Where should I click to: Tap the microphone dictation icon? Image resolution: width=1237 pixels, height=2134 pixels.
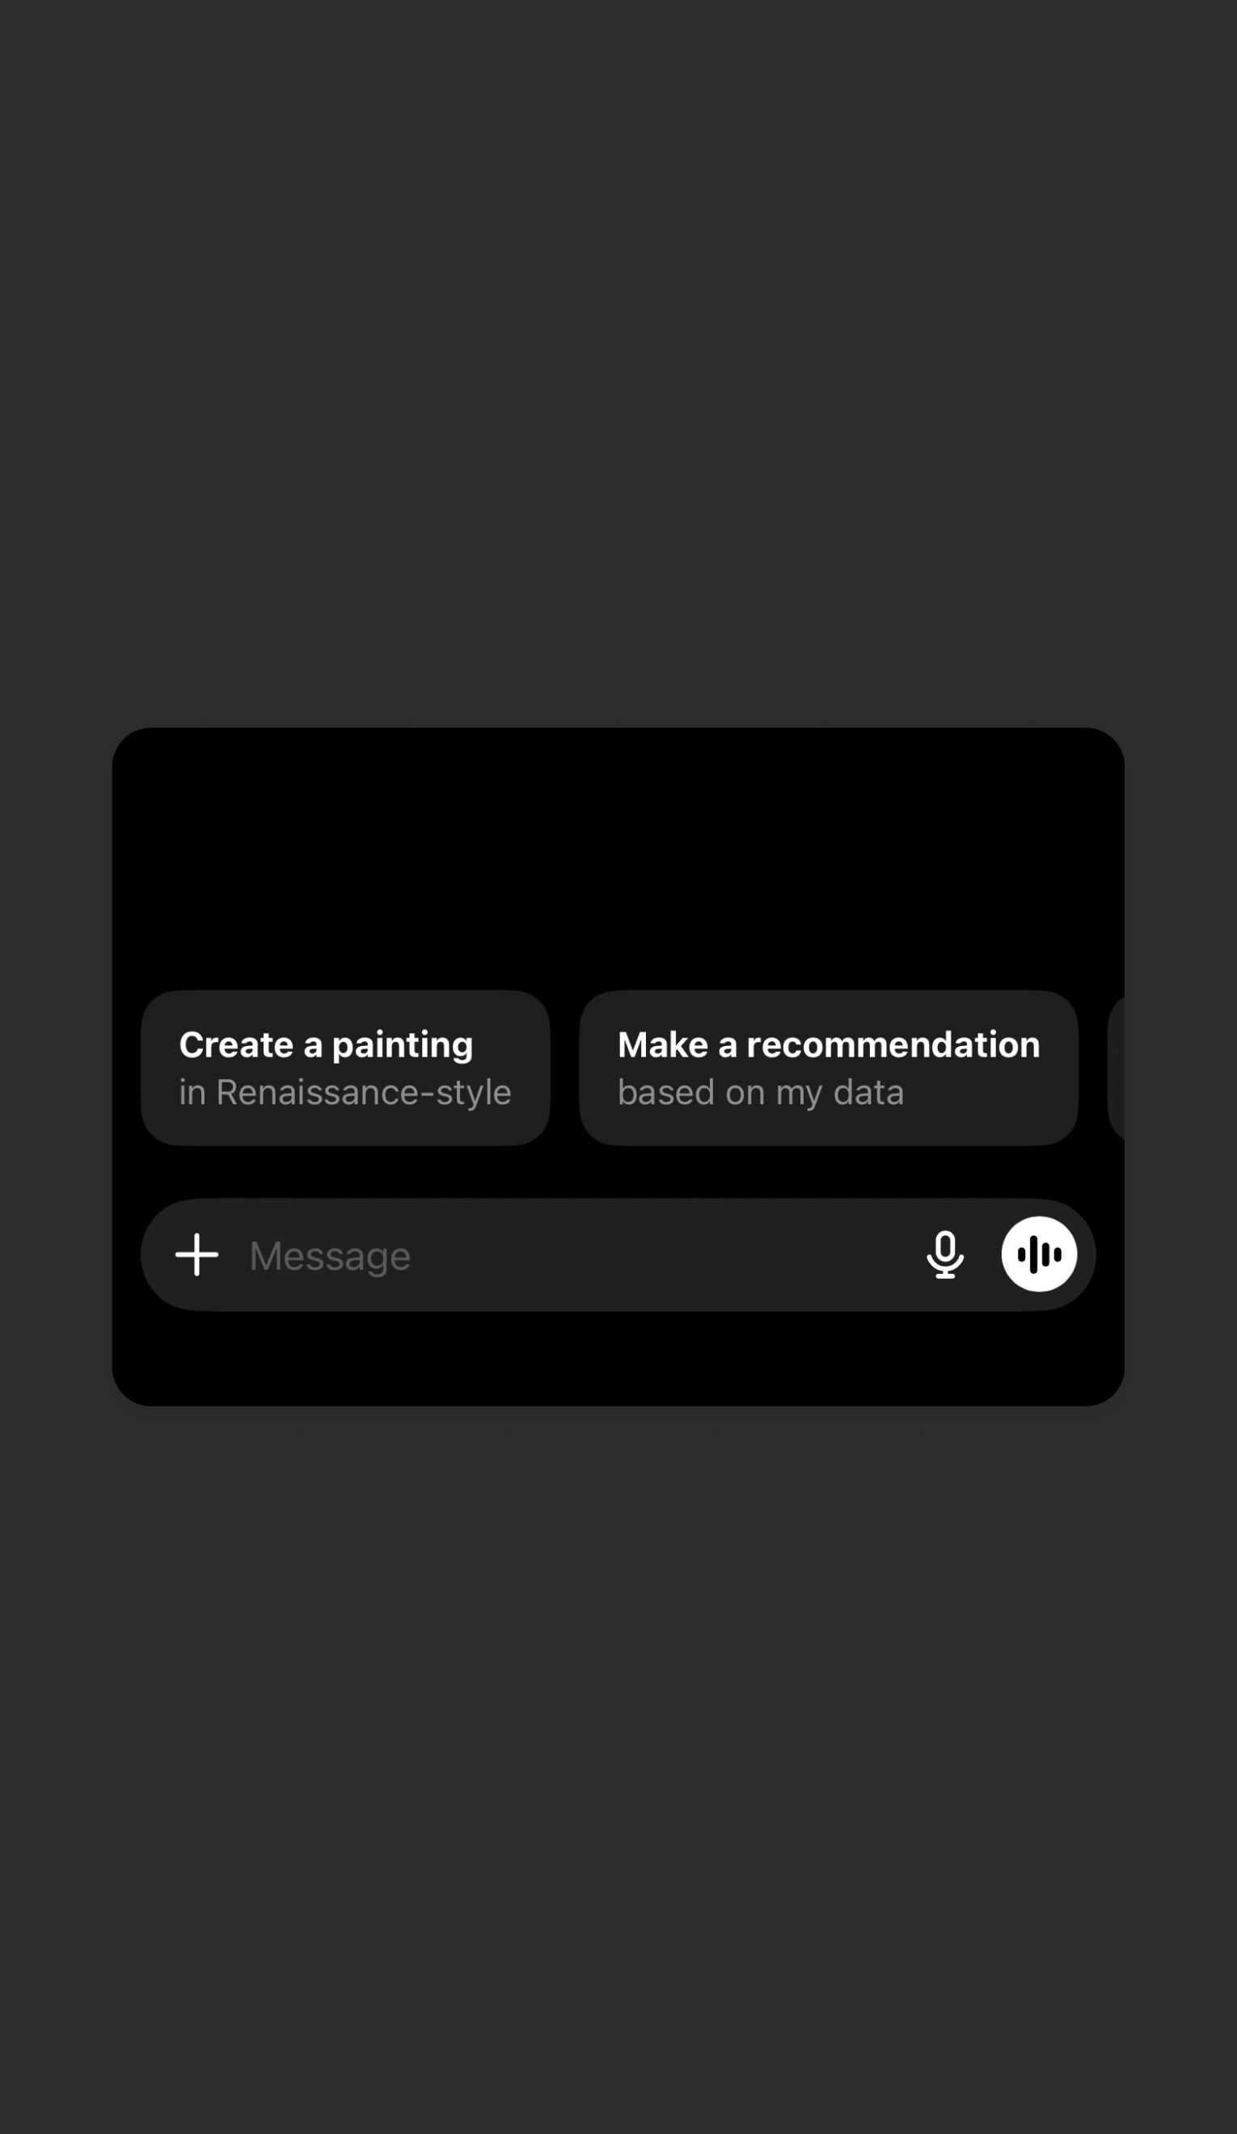pos(944,1255)
